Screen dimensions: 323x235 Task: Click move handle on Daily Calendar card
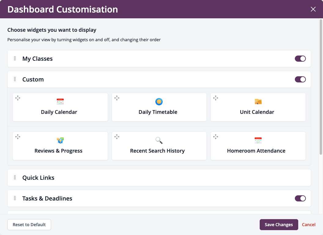click(x=18, y=98)
